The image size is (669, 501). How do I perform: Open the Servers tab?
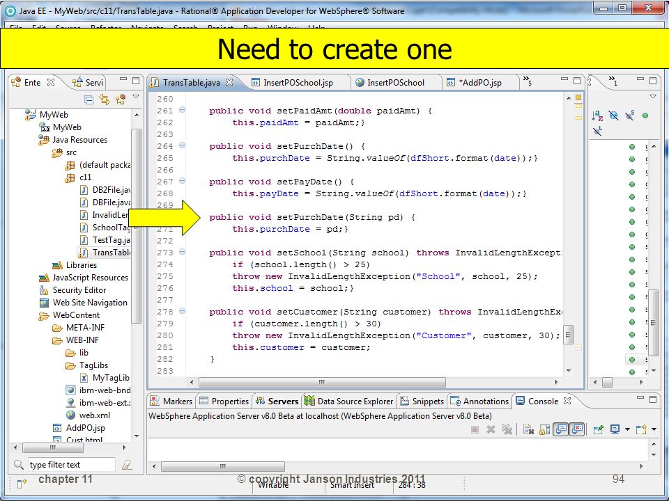tap(277, 401)
